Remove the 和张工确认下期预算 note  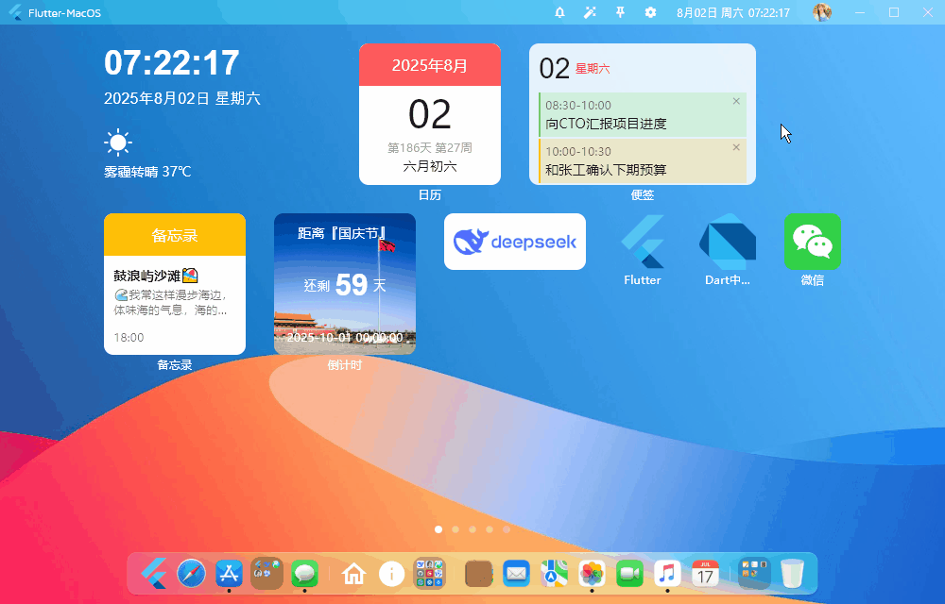pos(736,147)
